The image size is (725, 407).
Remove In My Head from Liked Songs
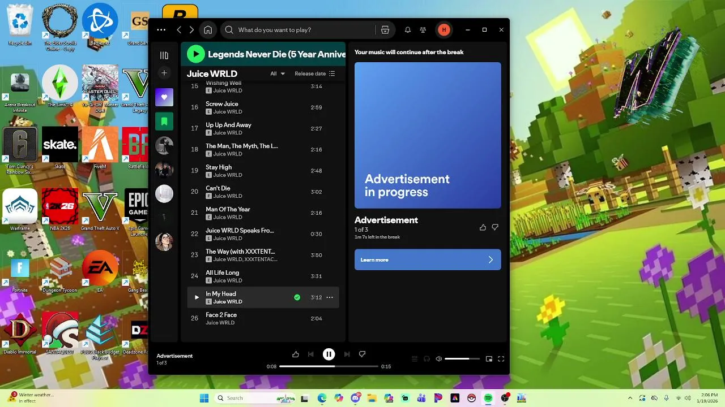pos(297,297)
